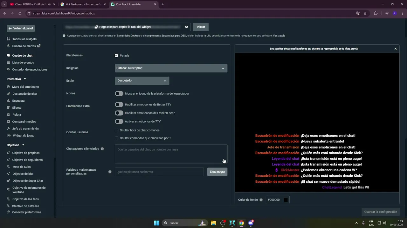The height and width of the screenshot is (228, 407).
Task: Click the Jefe de transmisión icon
Action: click(8, 129)
